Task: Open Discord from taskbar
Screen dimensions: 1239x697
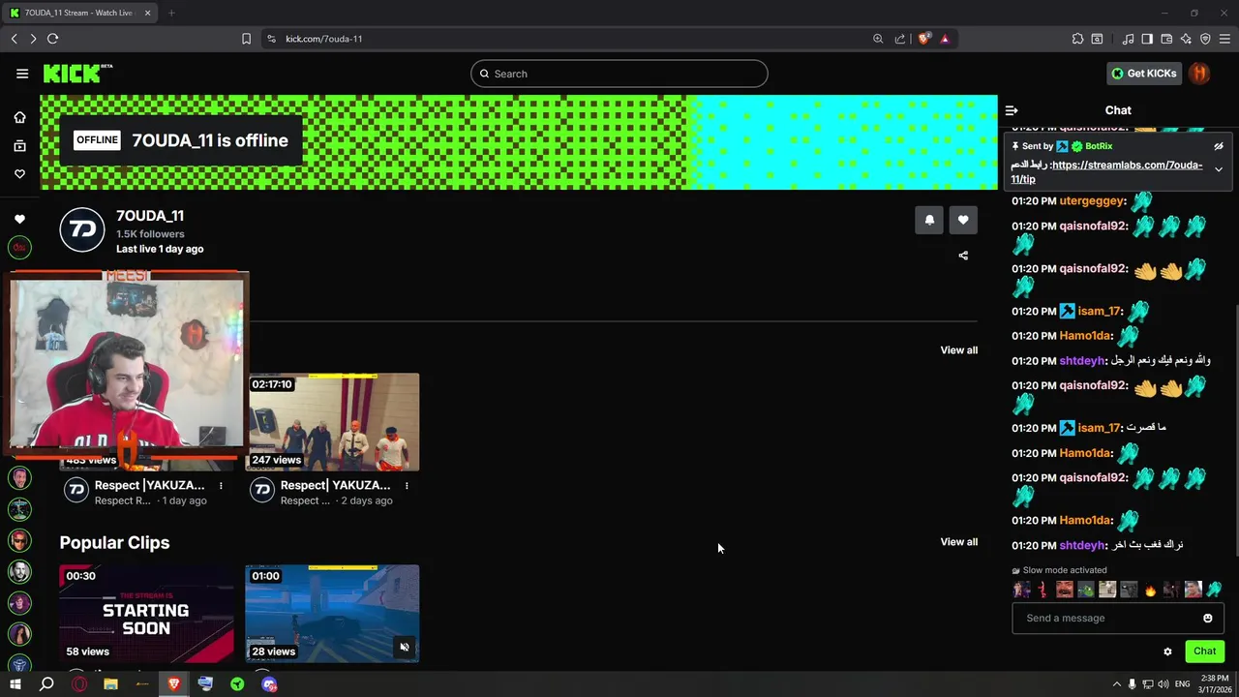Action: click(269, 684)
